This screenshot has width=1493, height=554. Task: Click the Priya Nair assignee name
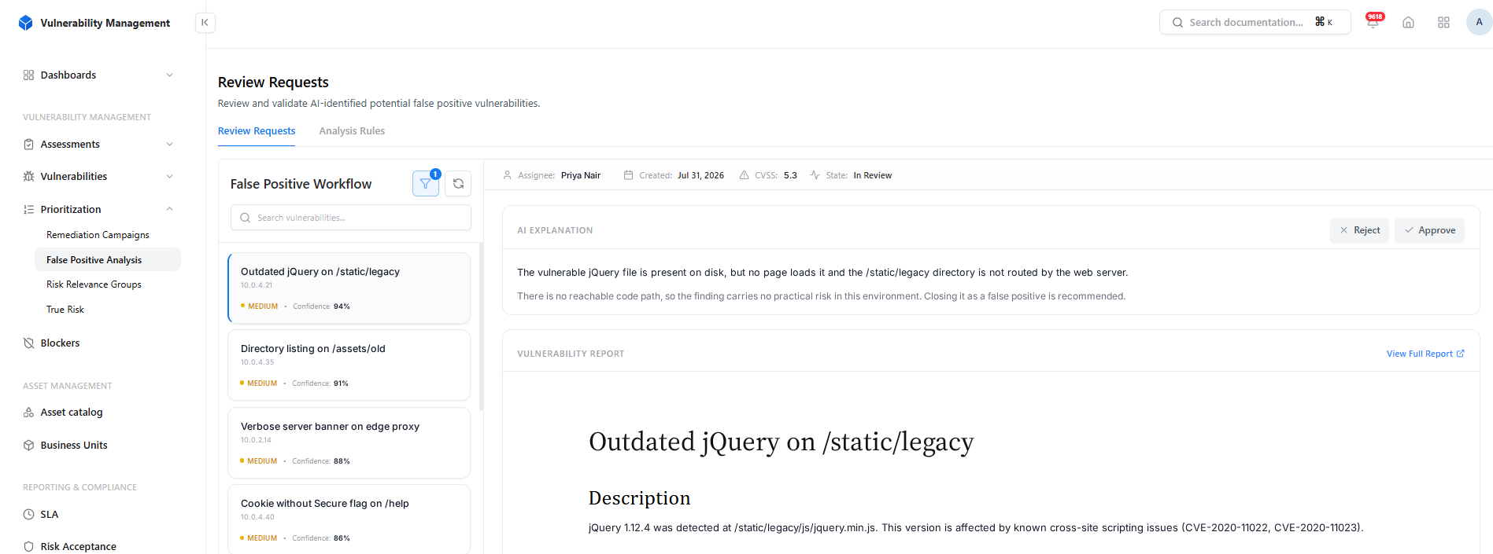581,175
